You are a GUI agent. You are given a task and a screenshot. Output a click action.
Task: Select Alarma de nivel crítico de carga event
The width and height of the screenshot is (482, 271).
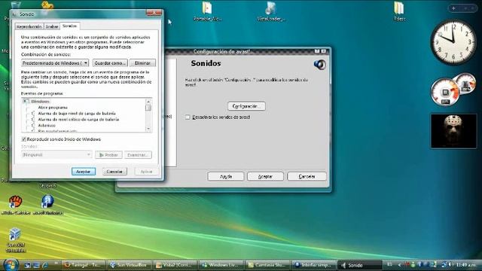pos(78,119)
